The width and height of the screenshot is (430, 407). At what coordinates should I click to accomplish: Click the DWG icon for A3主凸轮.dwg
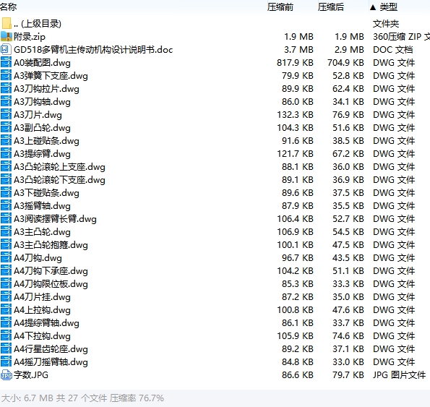pyautogui.click(x=6, y=232)
